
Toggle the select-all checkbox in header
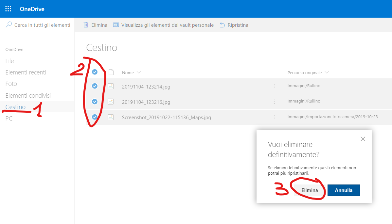coord(95,72)
